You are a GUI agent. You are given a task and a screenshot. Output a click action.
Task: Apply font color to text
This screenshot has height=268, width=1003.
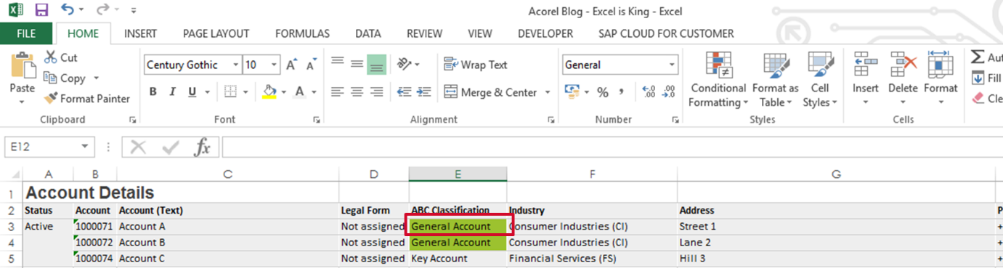tap(299, 92)
